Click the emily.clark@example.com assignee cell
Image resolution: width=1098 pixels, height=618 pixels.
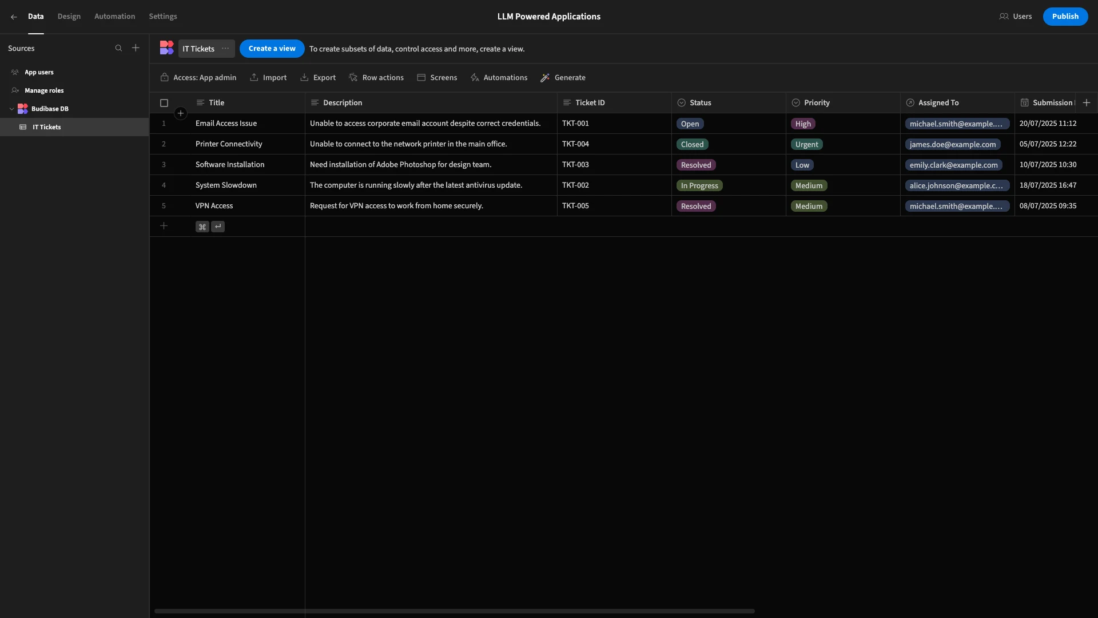(957, 165)
